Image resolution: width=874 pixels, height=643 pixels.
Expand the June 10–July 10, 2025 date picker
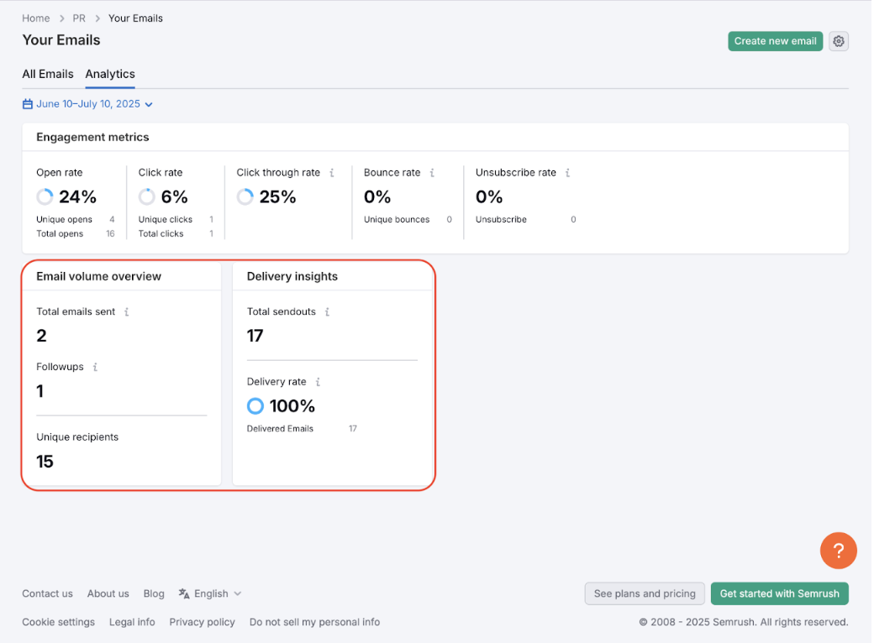[94, 104]
